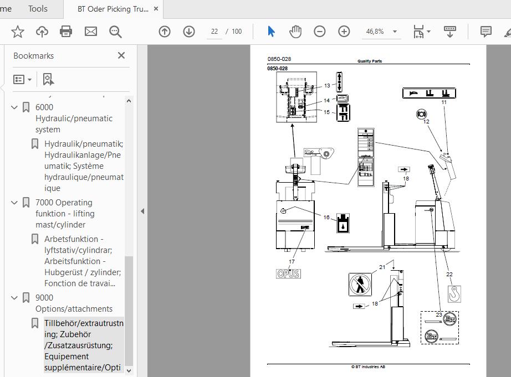The width and height of the screenshot is (511, 377).
Task: Open the find text magnifier icon
Action: coord(115,32)
